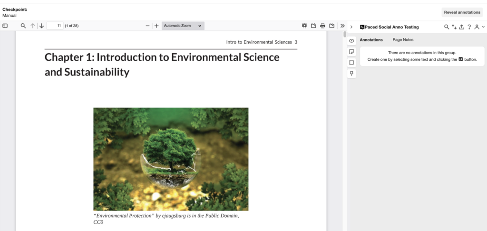Open the annotation sort options
The width and height of the screenshot is (487, 231).
[454, 27]
